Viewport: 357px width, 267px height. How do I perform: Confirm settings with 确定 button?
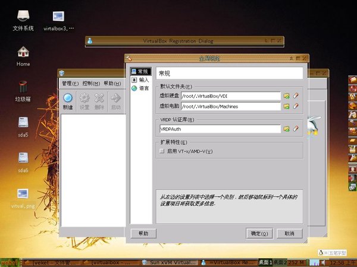pos(259,233)
